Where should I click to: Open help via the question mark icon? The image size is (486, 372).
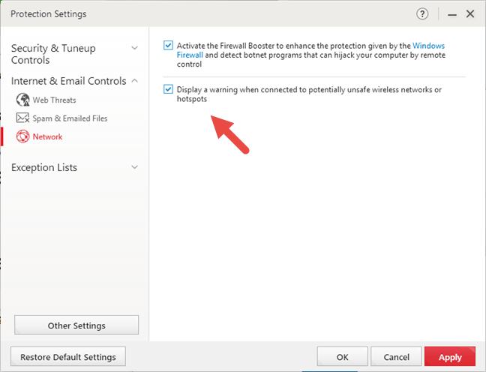(x=422, y=14)
